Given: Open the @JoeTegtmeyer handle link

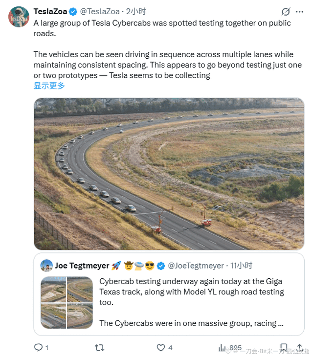Looking at the screenshot, I should tap(196, 266).
